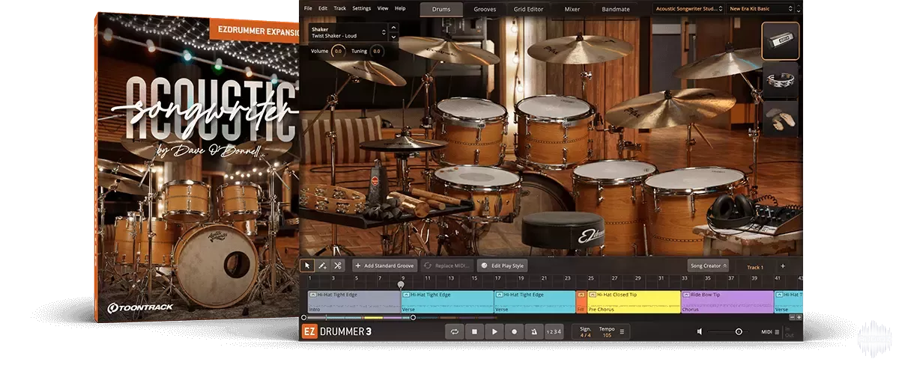Click the timeline overview left handle
The image size is (899, 365).
pos(303,317)
